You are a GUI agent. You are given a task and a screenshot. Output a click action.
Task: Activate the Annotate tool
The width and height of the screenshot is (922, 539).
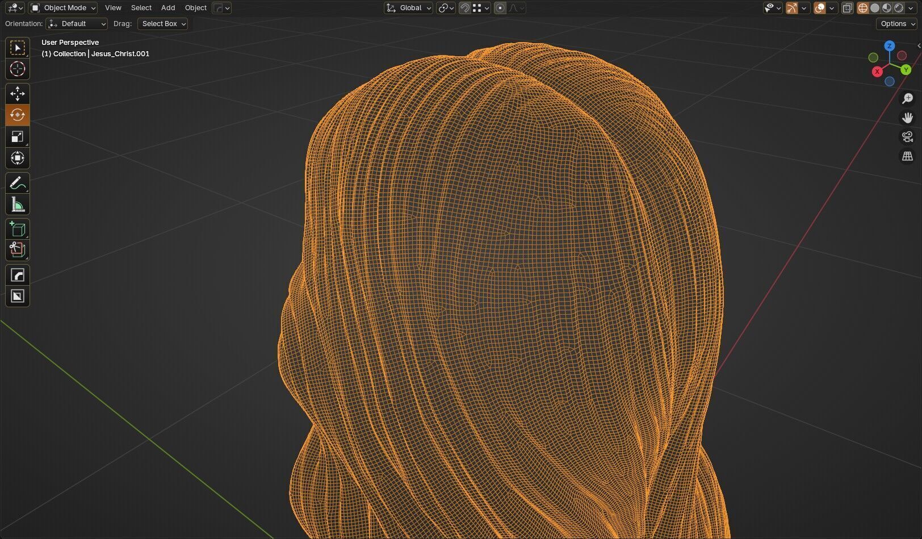pos(18,183)
